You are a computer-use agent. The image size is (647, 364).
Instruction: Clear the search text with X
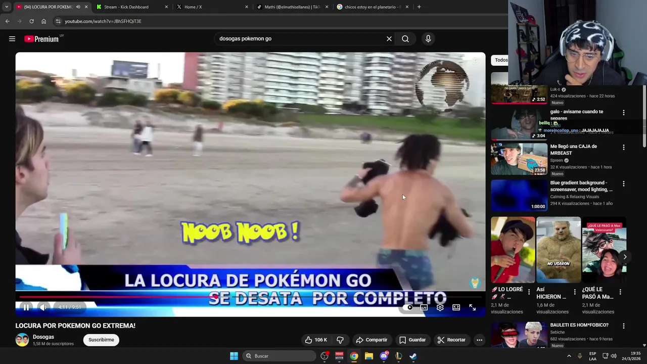pyautogui.click(x=389, y=39)
